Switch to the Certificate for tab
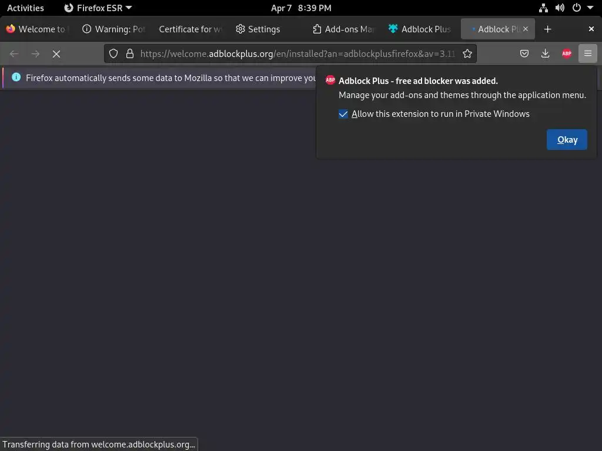 (190, 29)
